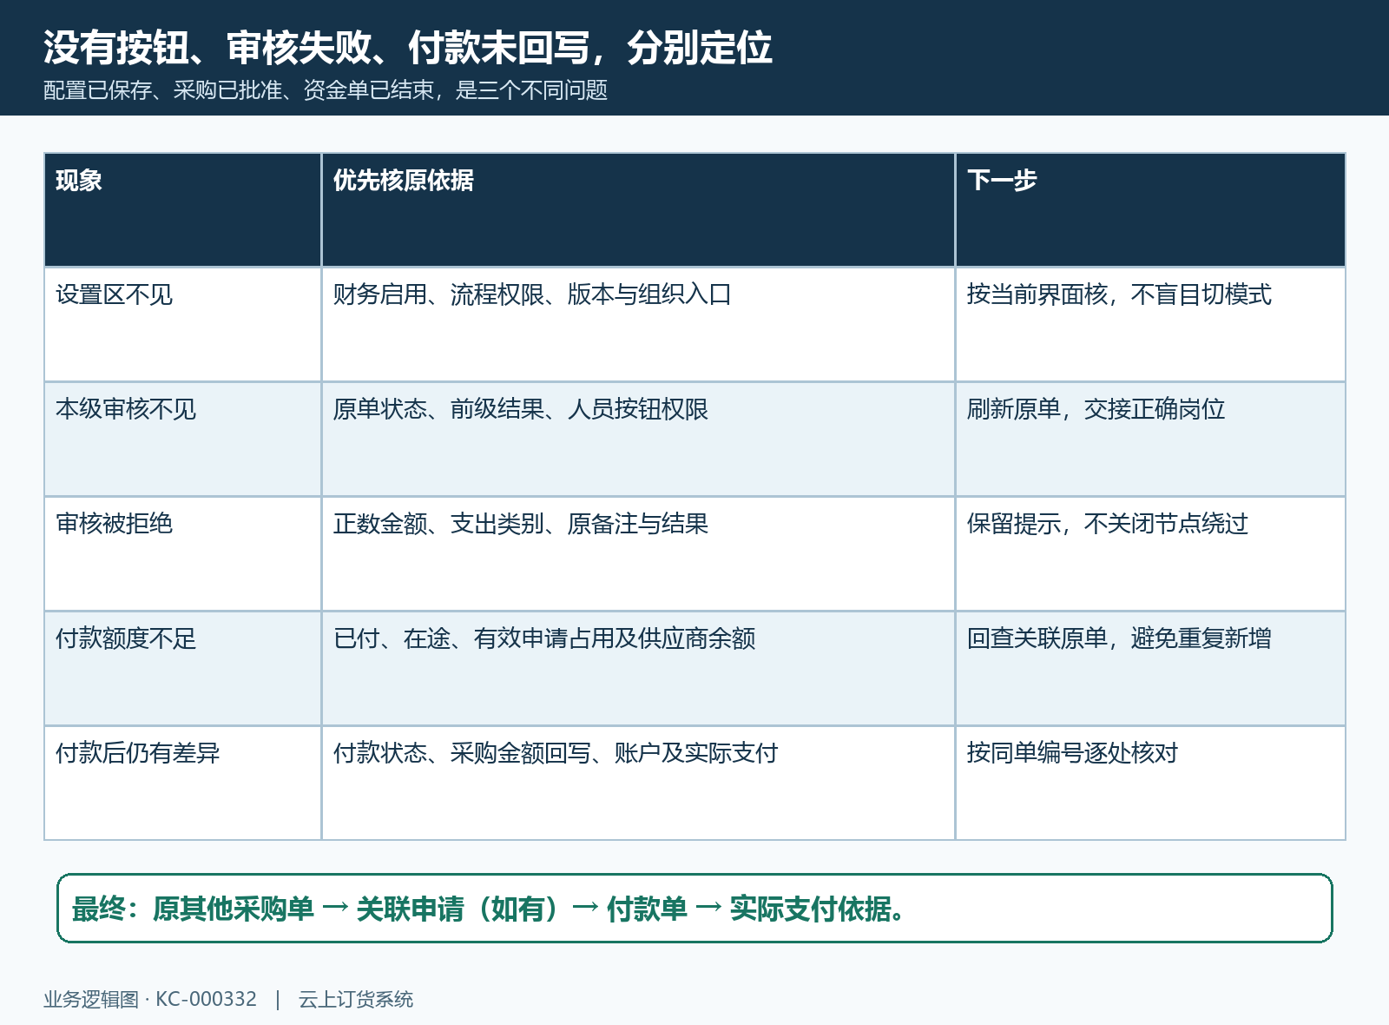
Task: Click the 下一步 column header
Action: [1150, 209]
